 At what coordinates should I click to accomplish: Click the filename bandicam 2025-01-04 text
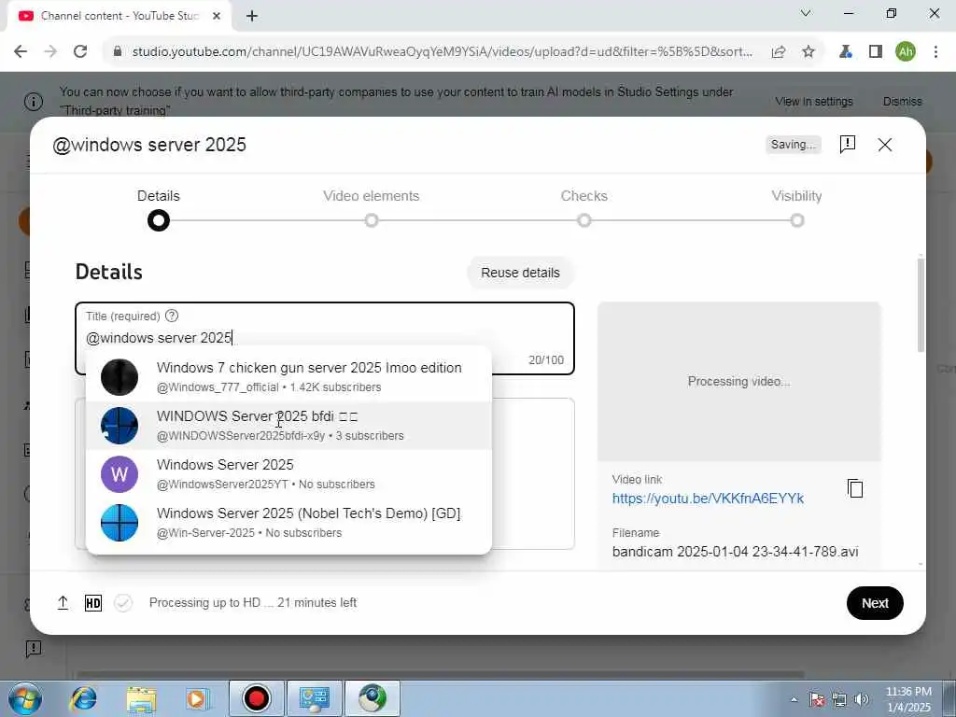click(736, 552)
